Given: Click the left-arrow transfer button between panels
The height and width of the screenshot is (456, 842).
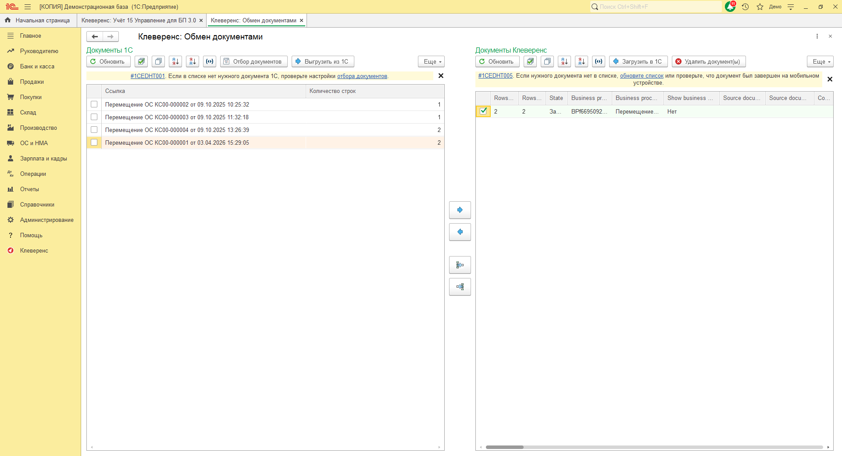Looking at the screenshot, I should click(460, 232).
